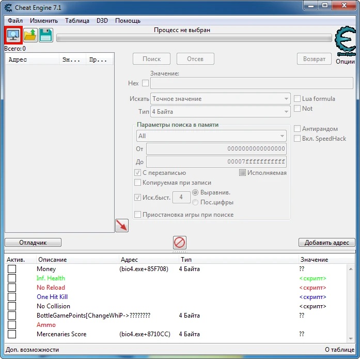The width and height of the screenshot is (360, 359).
Task: Open the process list icon
Action: [13, 35]
